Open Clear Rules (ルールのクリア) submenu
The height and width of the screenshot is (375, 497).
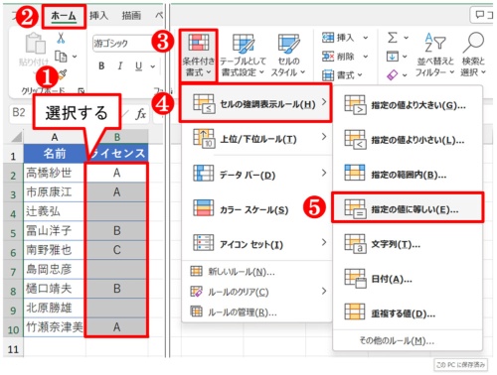click(257, 292)
